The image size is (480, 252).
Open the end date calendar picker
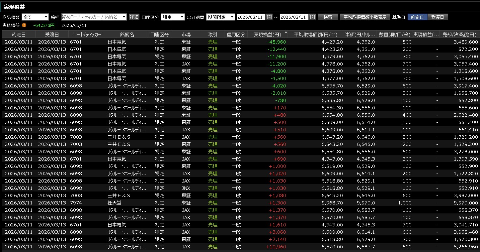pos(312,17)
